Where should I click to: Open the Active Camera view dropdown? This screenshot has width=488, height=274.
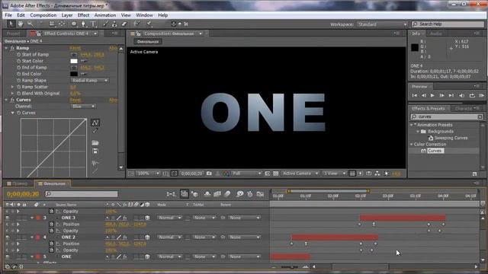click(300, 174)
